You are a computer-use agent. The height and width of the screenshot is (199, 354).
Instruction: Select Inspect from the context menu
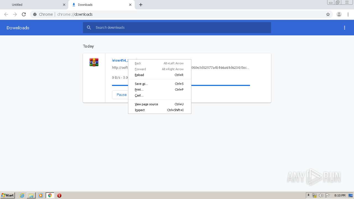tap(160, 110)
